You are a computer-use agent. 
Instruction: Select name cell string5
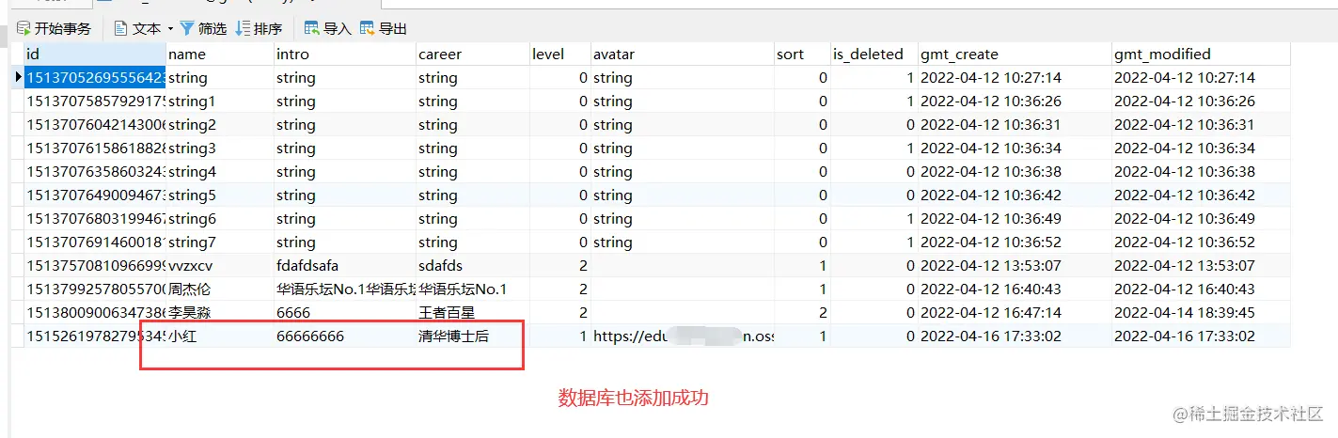220,195
